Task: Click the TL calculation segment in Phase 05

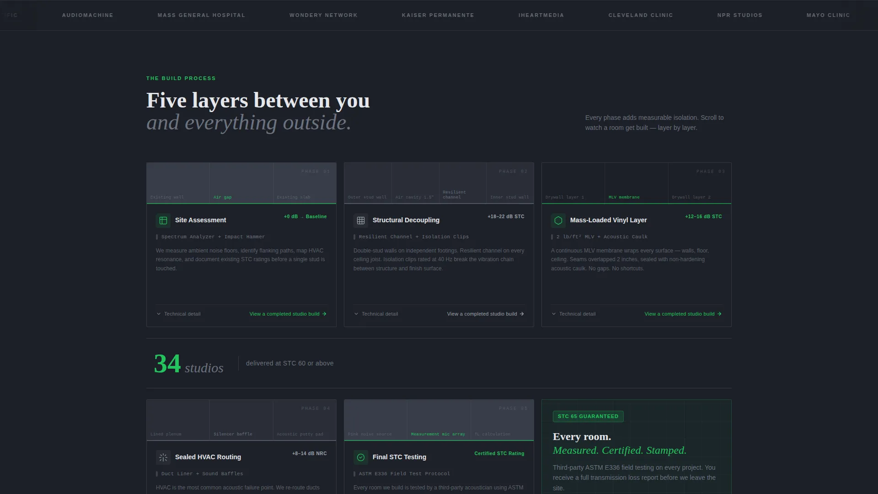Action: click(502, 420)
